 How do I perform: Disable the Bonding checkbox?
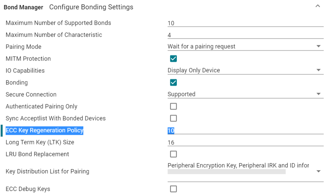(173, 82)
